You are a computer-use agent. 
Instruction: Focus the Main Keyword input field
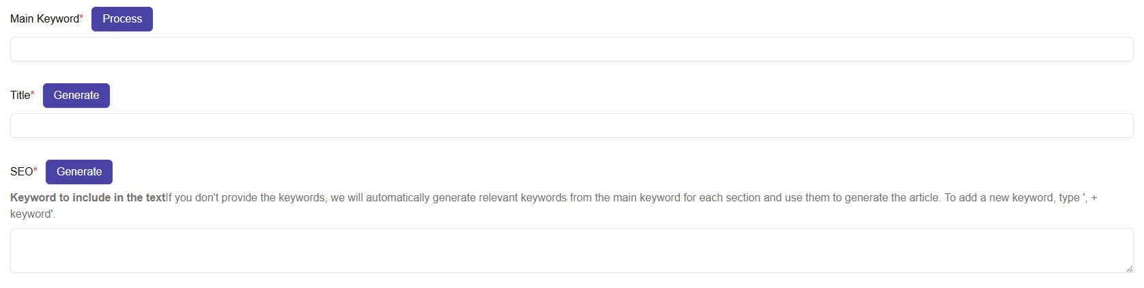571,49
